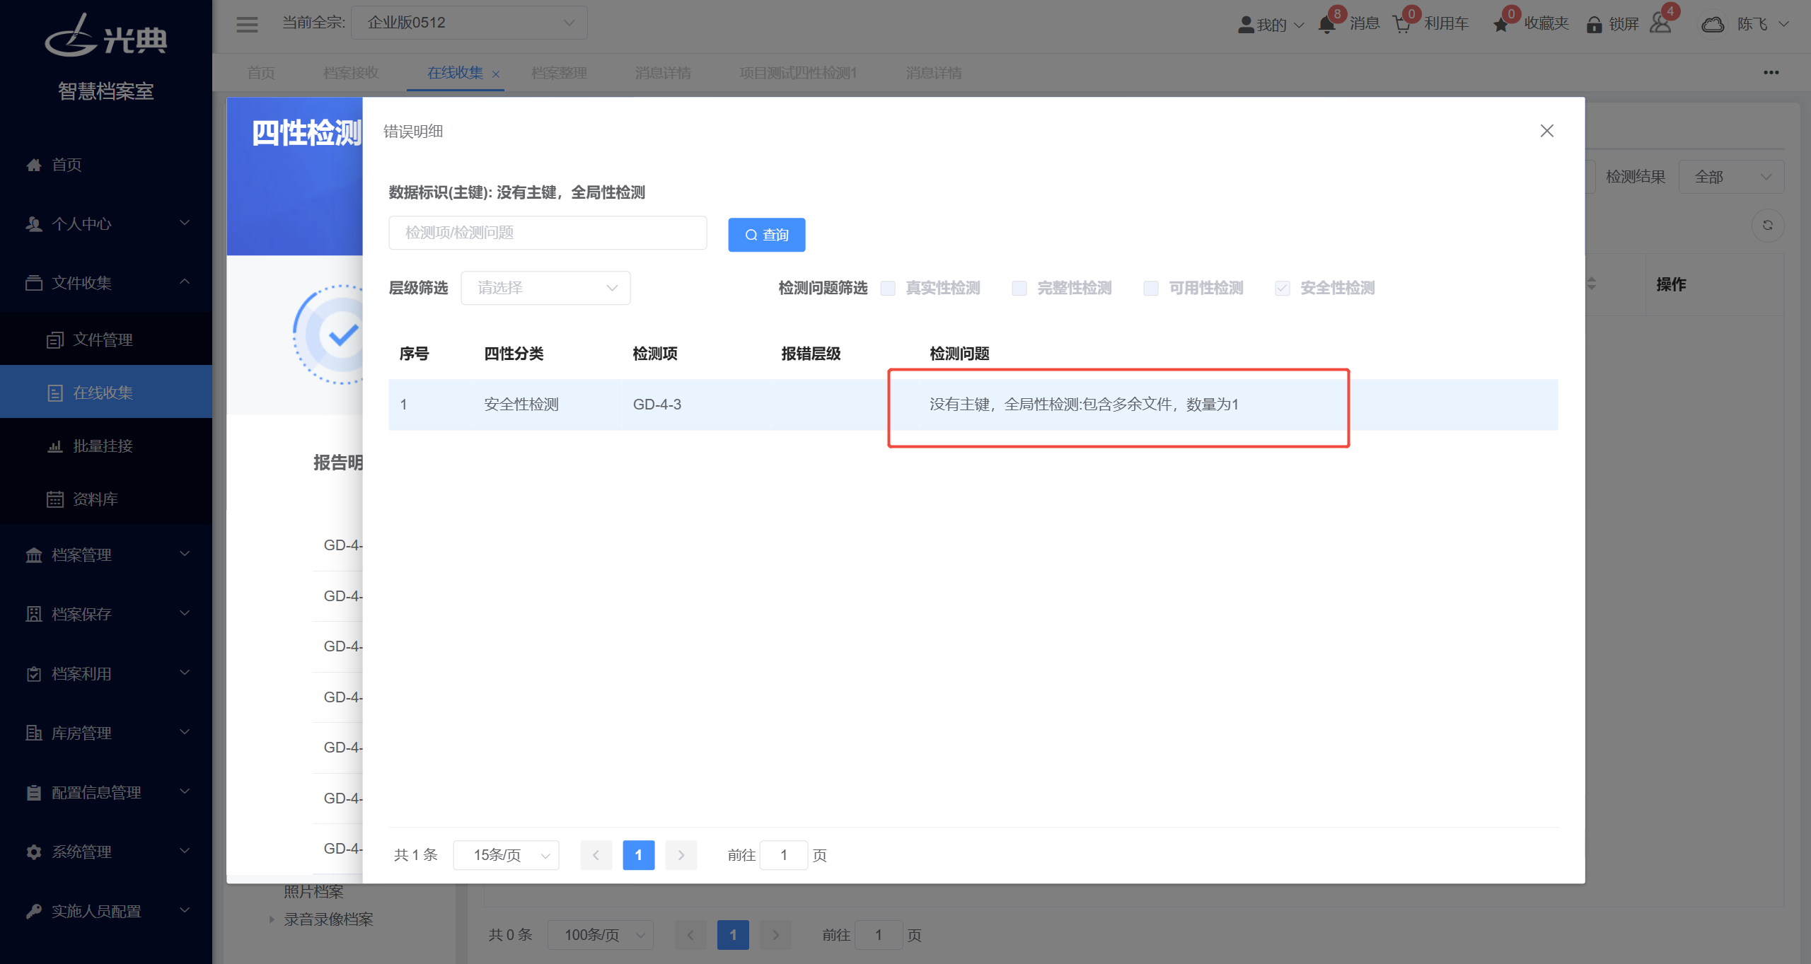Expand 档案管理 sidebar menu

pos(106,554)
